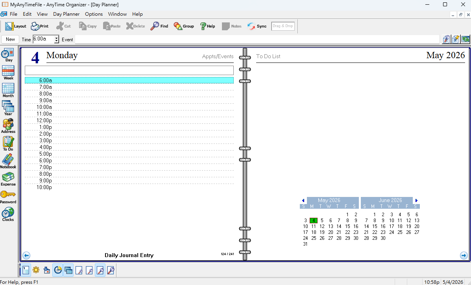Click the highlighted 6:00a time slot
Screen dimensions: 471x285
click(129, 81)
